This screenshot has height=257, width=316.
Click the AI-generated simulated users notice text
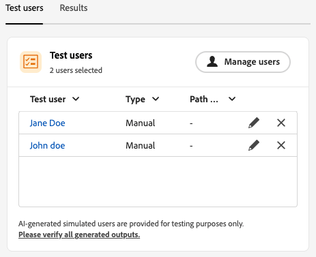[131, 224]
